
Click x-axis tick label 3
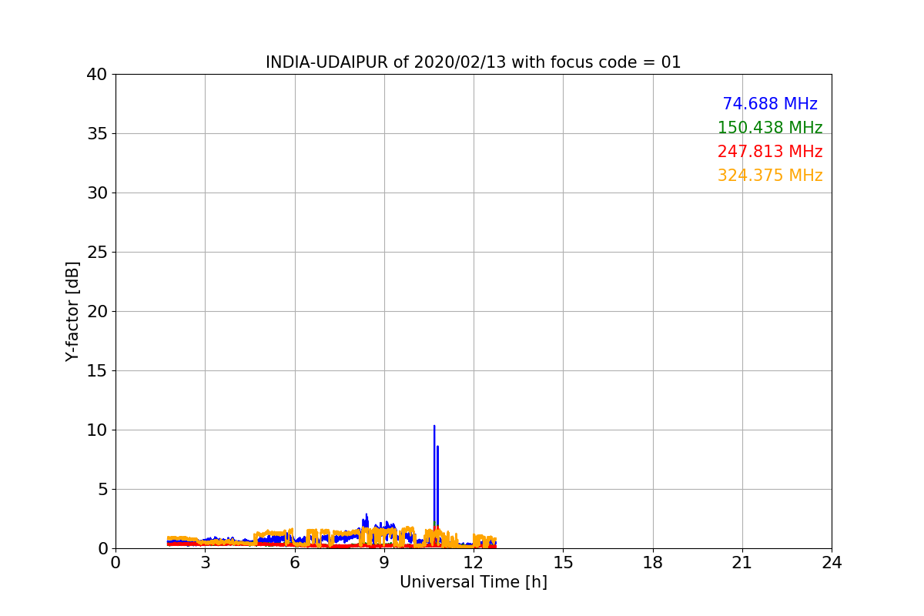tap(205, 563)
